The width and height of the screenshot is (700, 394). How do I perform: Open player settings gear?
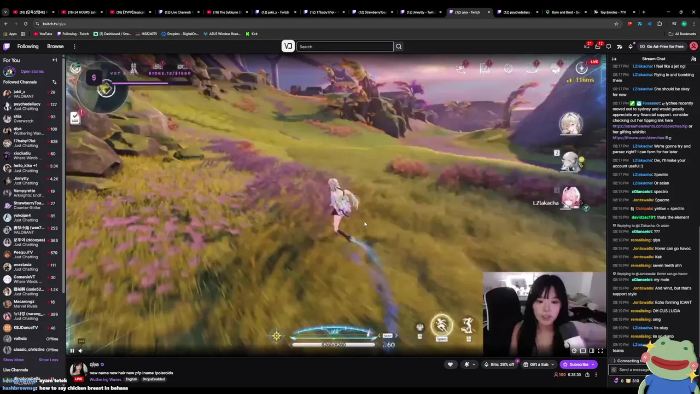point(574,351)
